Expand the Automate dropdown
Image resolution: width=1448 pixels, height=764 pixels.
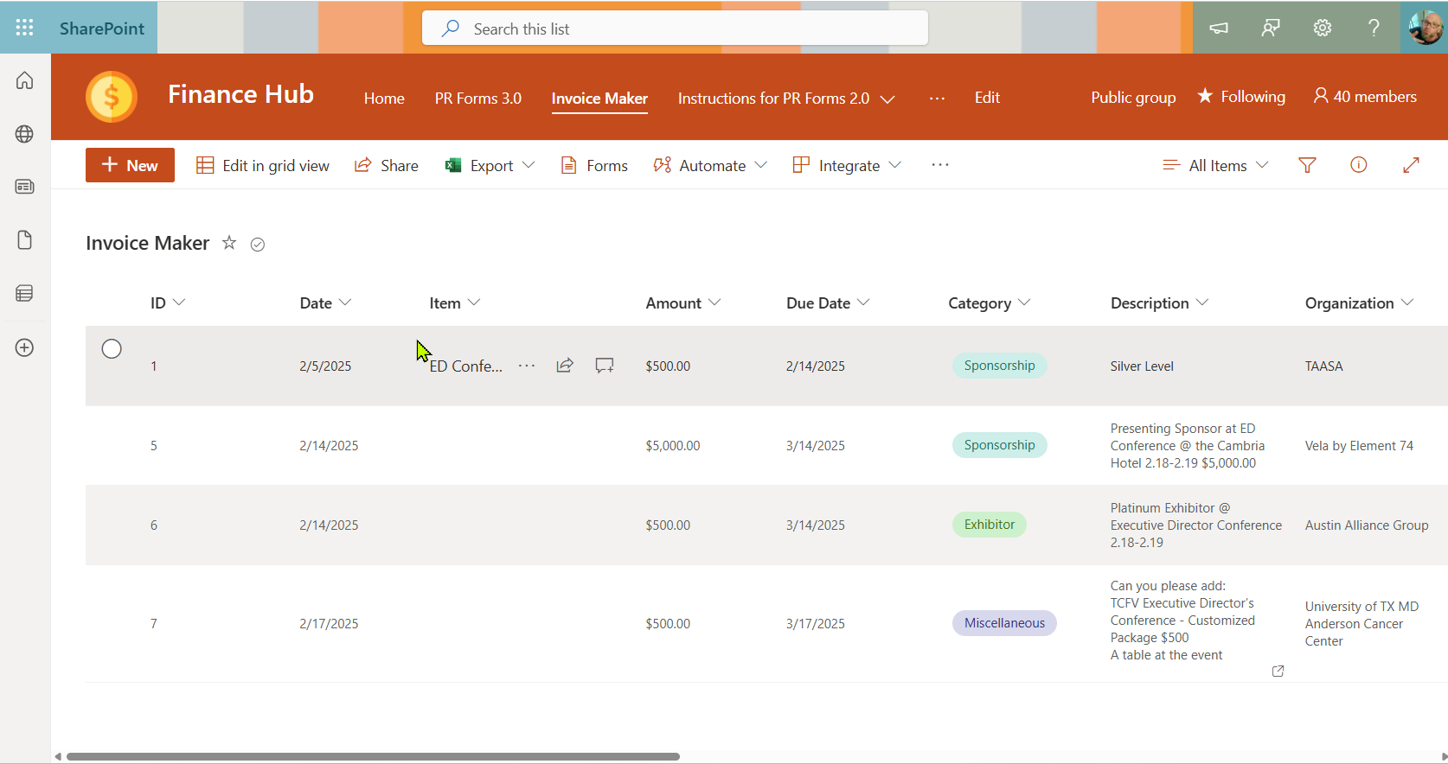(x=761, y=165)
